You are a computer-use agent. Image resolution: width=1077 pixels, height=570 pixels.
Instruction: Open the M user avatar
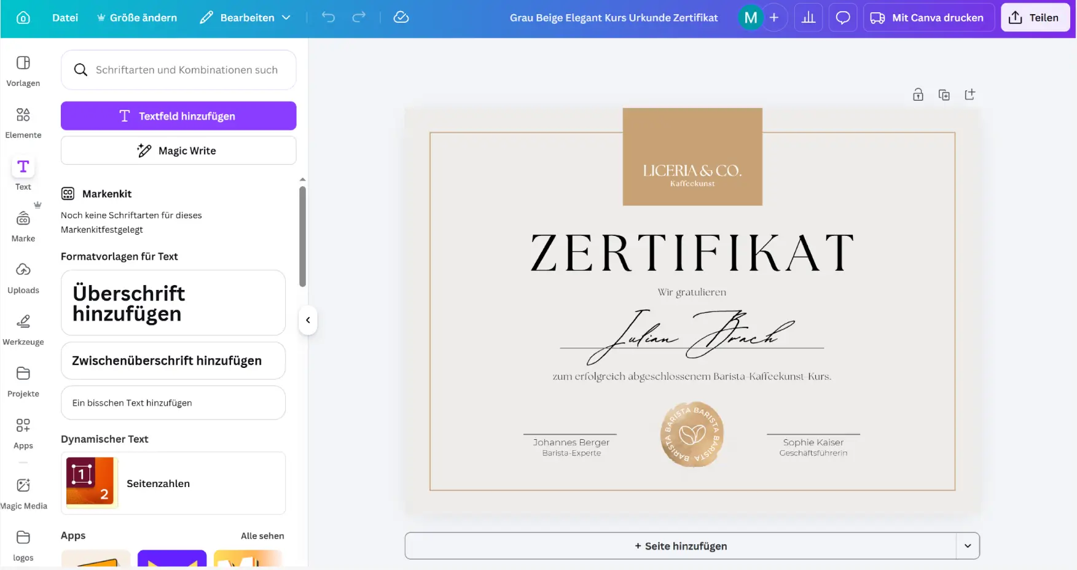point(751,18)
